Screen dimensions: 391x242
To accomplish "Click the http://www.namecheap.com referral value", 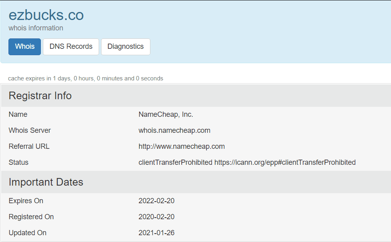I will 182,146.
